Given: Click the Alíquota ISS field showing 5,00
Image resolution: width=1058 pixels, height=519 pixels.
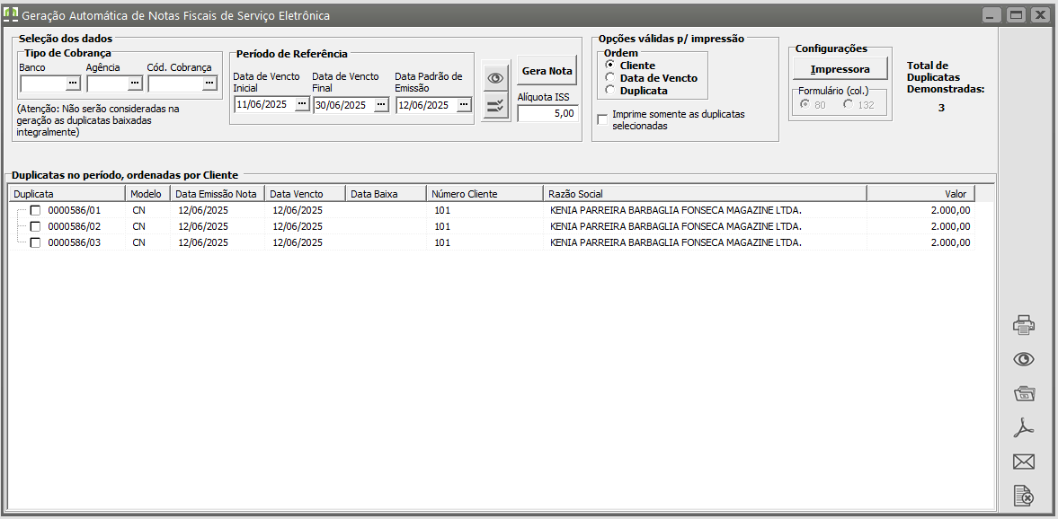Looking at the screenshot, I should tap(548, 114).
